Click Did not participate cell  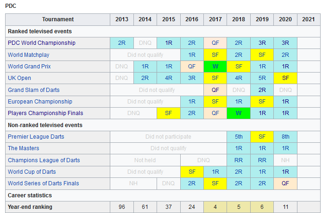click(x=168, y=137)
